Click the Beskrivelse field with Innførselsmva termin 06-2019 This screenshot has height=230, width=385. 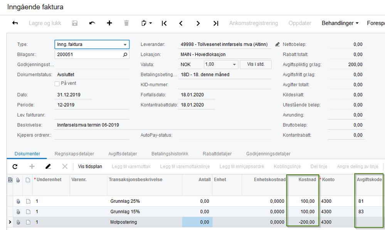pos(163,125)
